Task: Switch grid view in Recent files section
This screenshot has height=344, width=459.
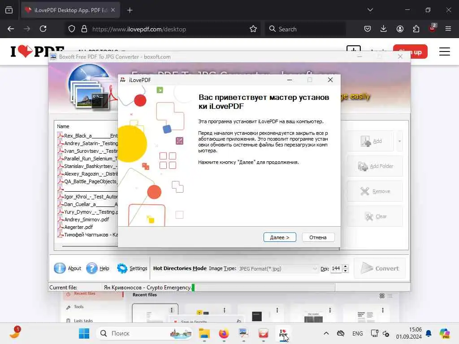Action: (x=382, y=296)
